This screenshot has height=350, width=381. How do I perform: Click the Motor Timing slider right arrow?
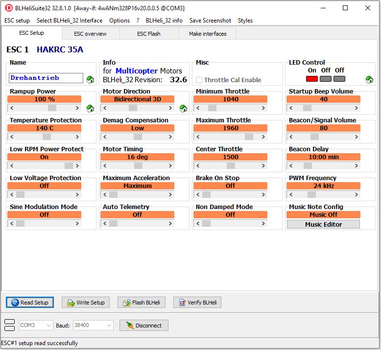[x=170, y=165]
